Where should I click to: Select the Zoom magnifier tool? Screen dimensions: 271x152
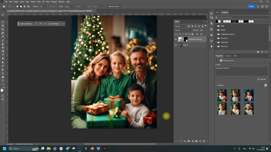tap(3, 81)
